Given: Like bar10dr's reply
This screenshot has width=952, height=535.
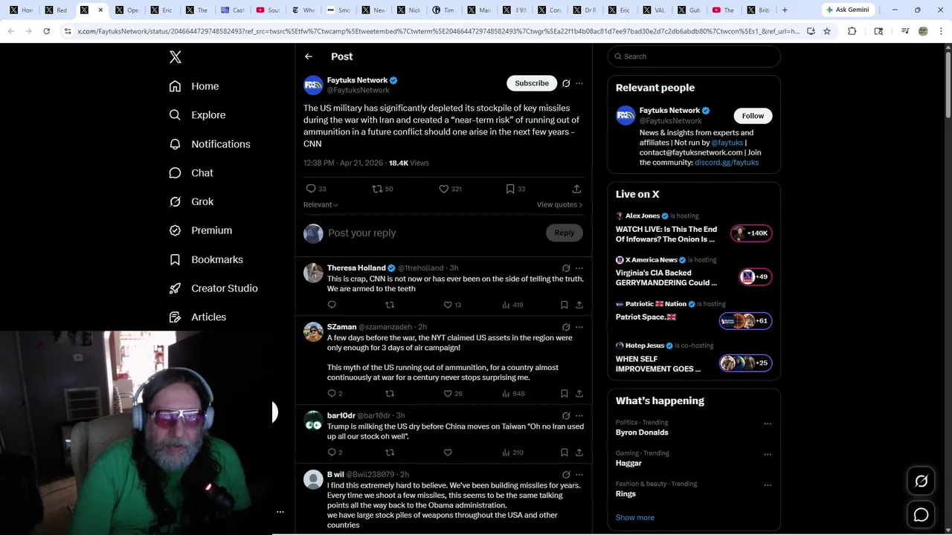Looking at the screenshot, I should pos(448,453).
